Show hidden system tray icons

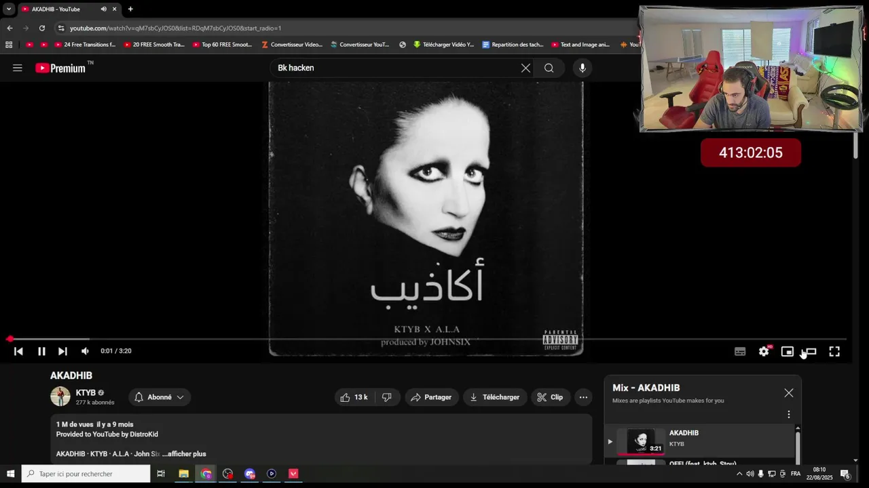pyautogui.click(x=739, y=474)
